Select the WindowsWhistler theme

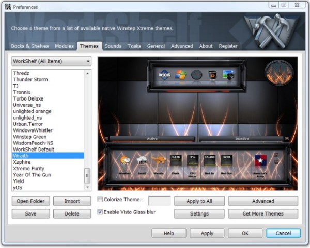click(48, 130)
